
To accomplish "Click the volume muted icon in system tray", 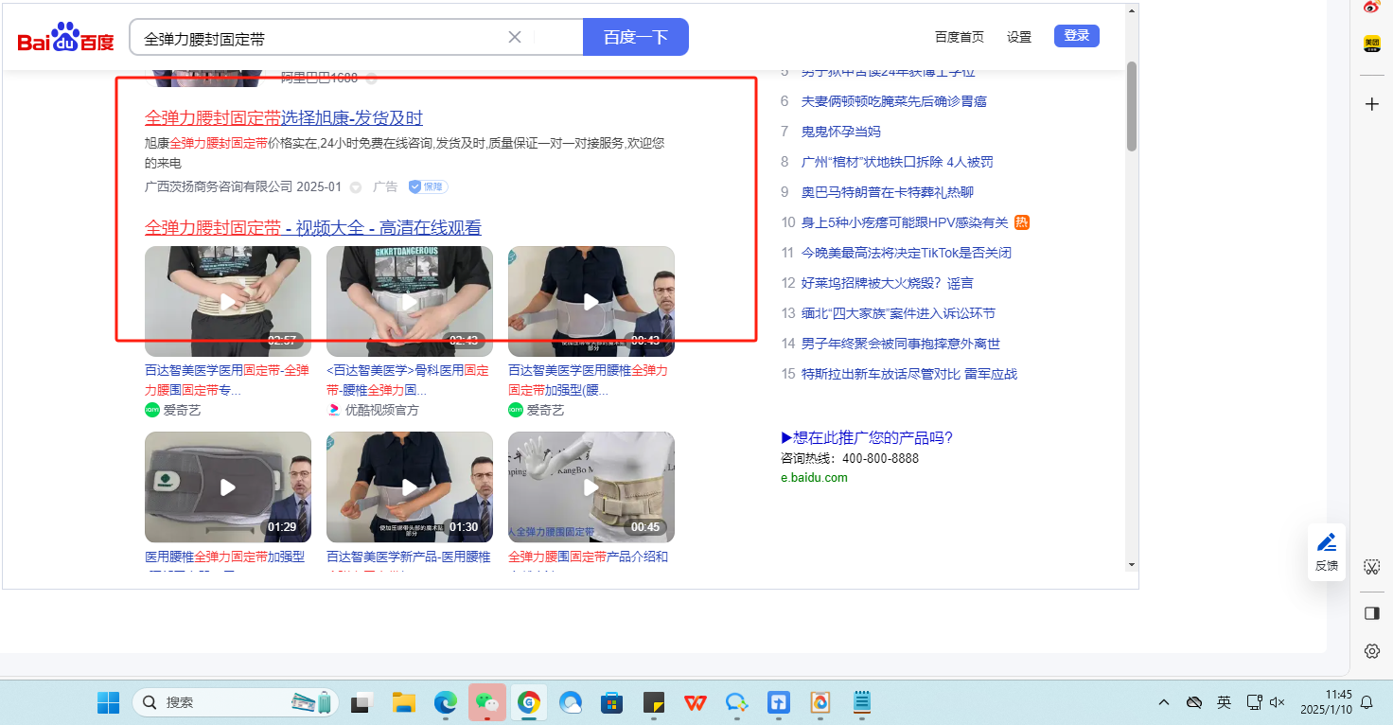I will [1277, 702].
